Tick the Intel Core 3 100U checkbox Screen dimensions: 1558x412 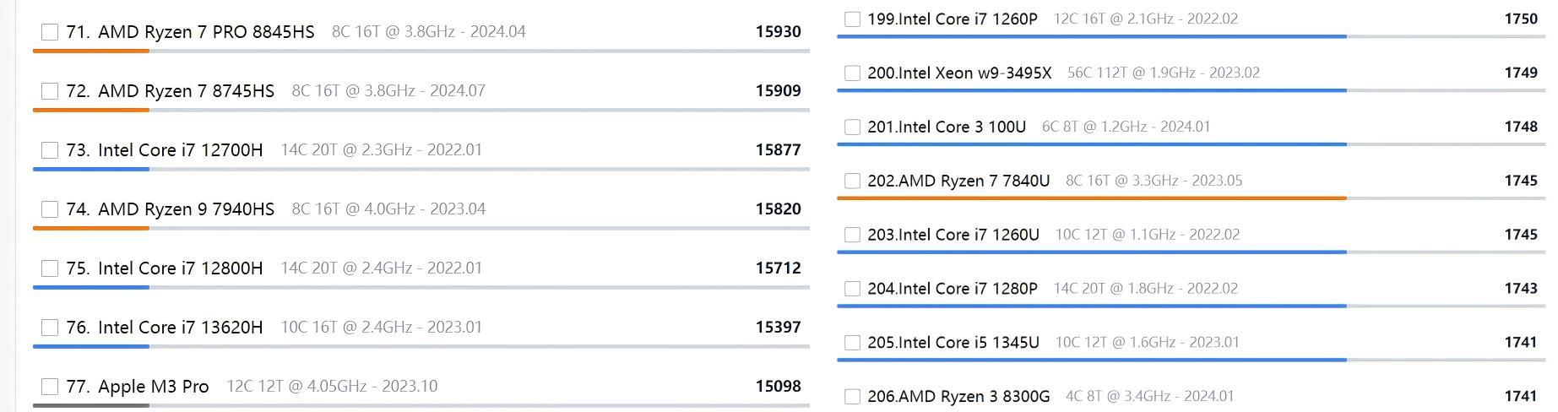(x=852, y=127)
